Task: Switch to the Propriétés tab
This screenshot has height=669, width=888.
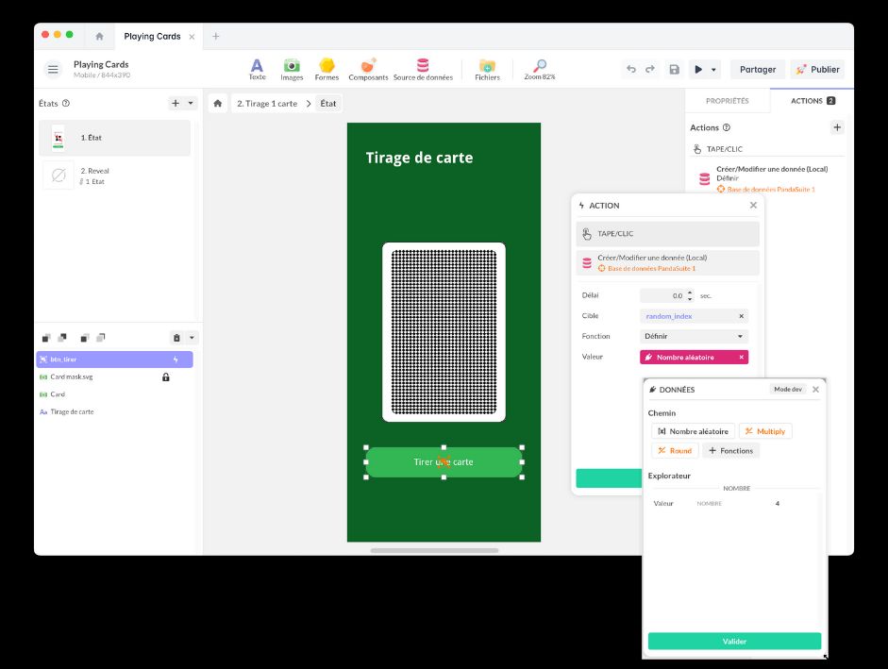Action: (x=727, y=101)
